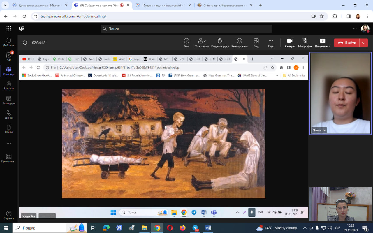Show more apps ellipsis in Teams sidebar

[9, 144]
